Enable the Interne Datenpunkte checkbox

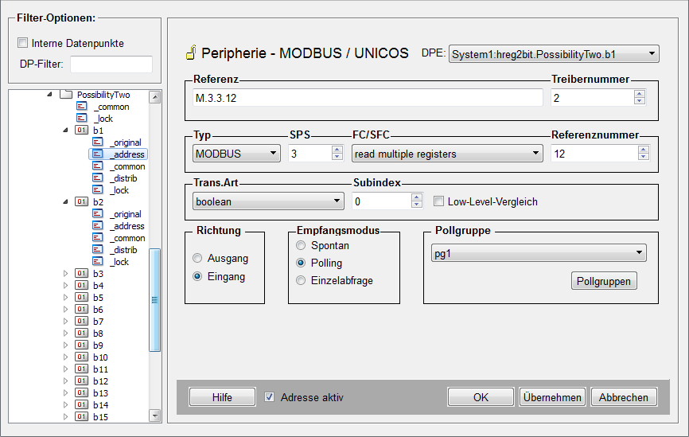[x=22, y=43]
